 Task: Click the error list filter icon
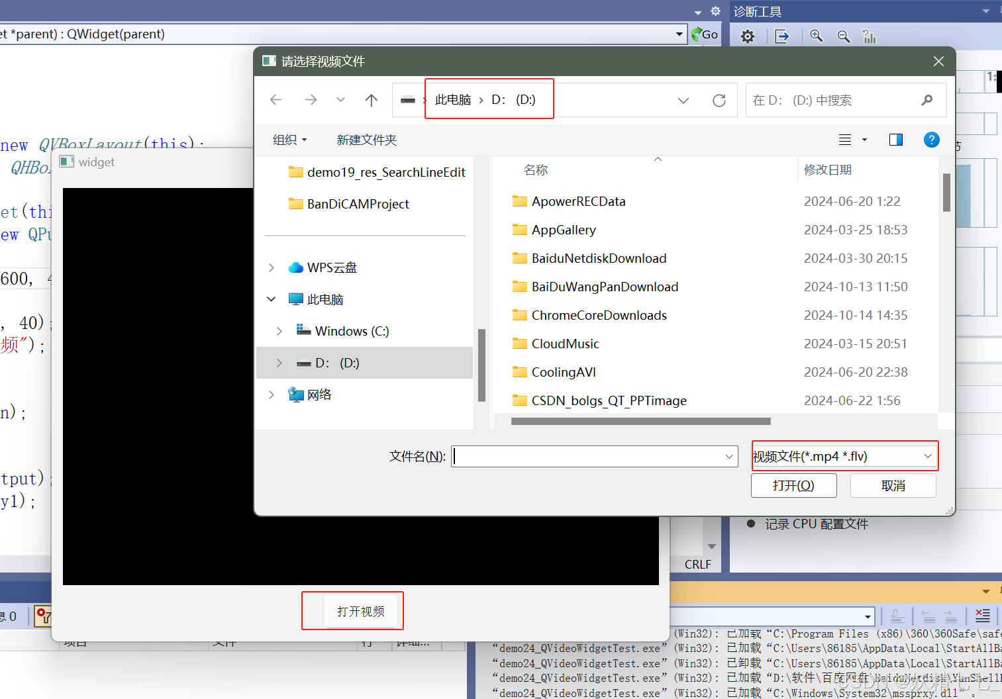point(43,616)
